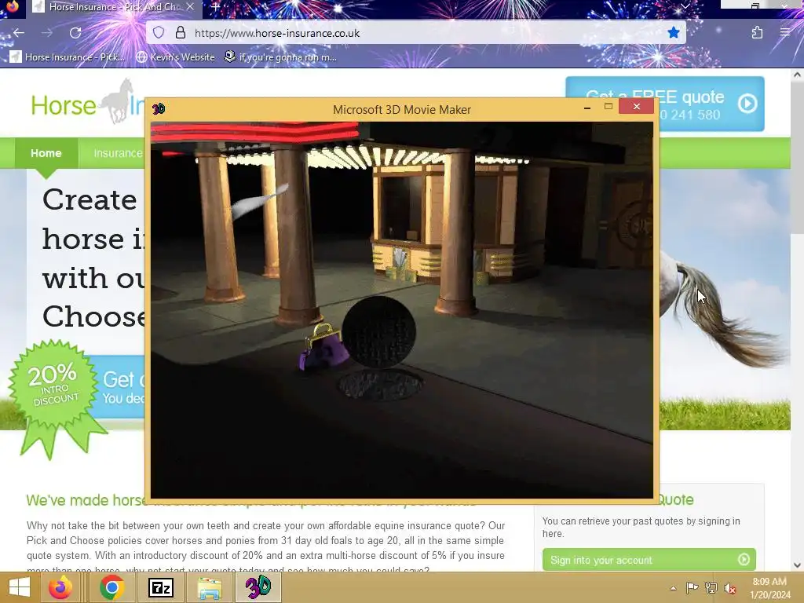Screen dimensions: 804x603
Task: Switch to 3D Movie Maker taskbar button
Action: coord(258,587)
